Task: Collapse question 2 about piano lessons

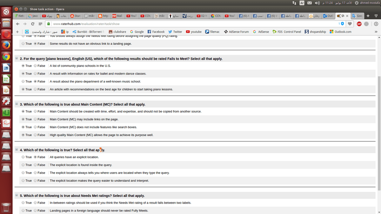Action: coord(17,59)
